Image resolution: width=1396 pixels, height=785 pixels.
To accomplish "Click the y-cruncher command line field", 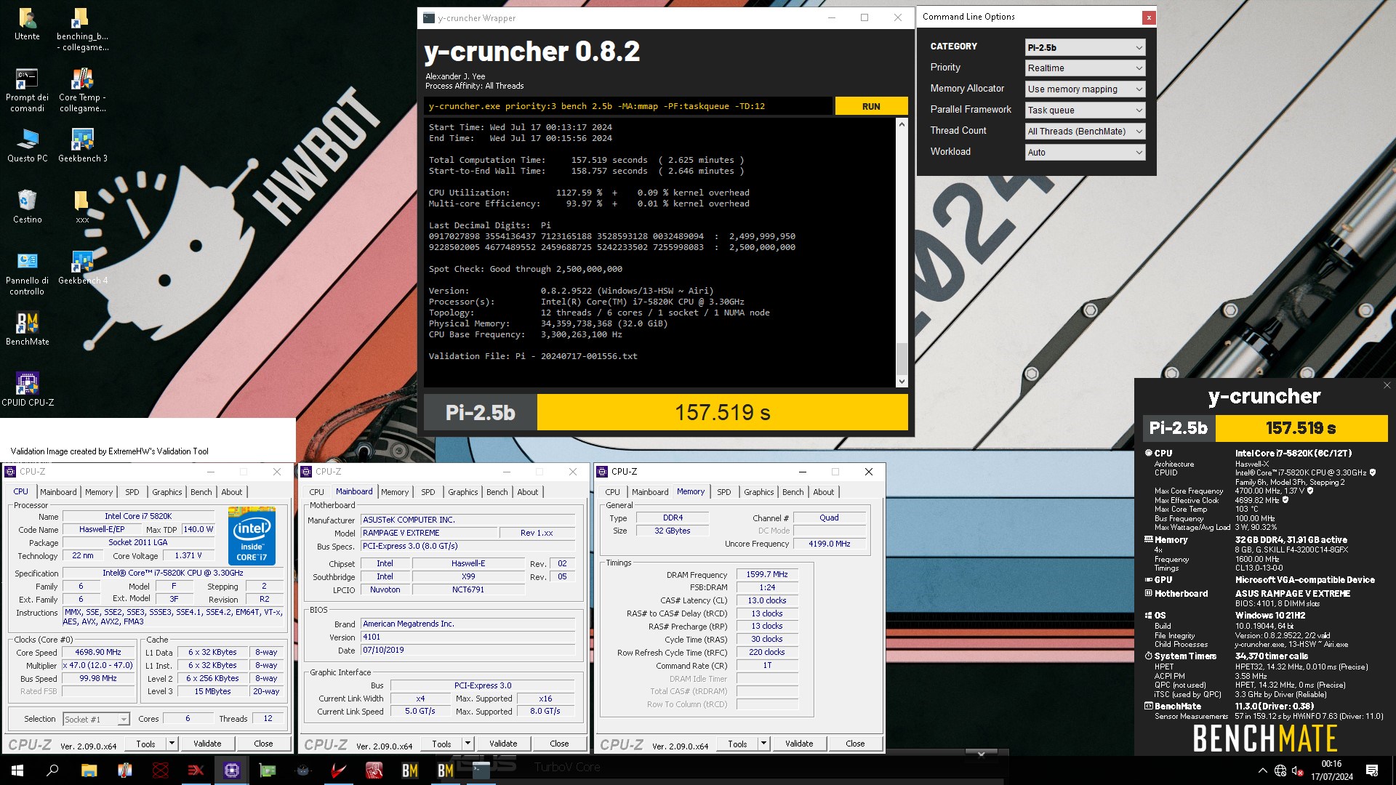I will pyautogui.click(x=628, y=106).
